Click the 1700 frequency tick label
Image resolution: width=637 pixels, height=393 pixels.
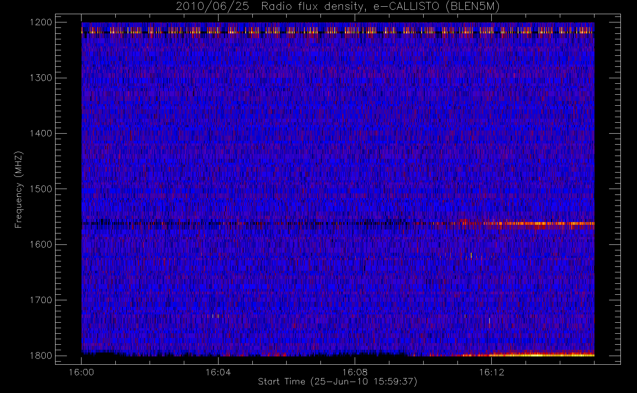41,300
